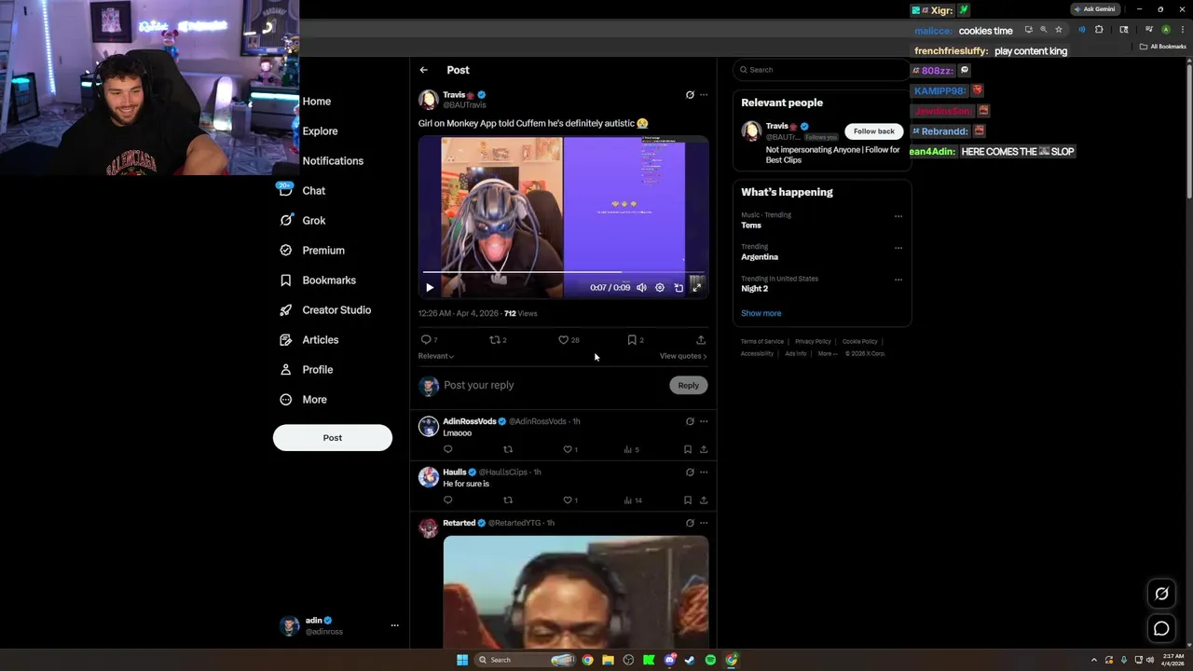Open the View quotes link

coord(683,356)
